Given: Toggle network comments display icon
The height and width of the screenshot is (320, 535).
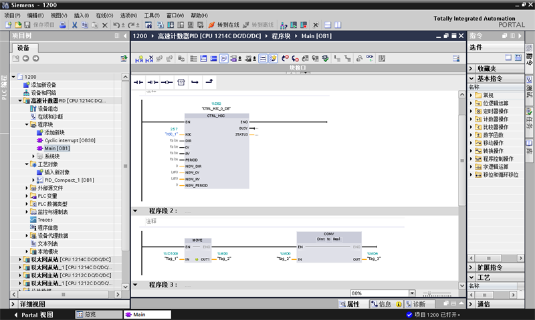Looking at the screenshot, I should click(223, 59).
